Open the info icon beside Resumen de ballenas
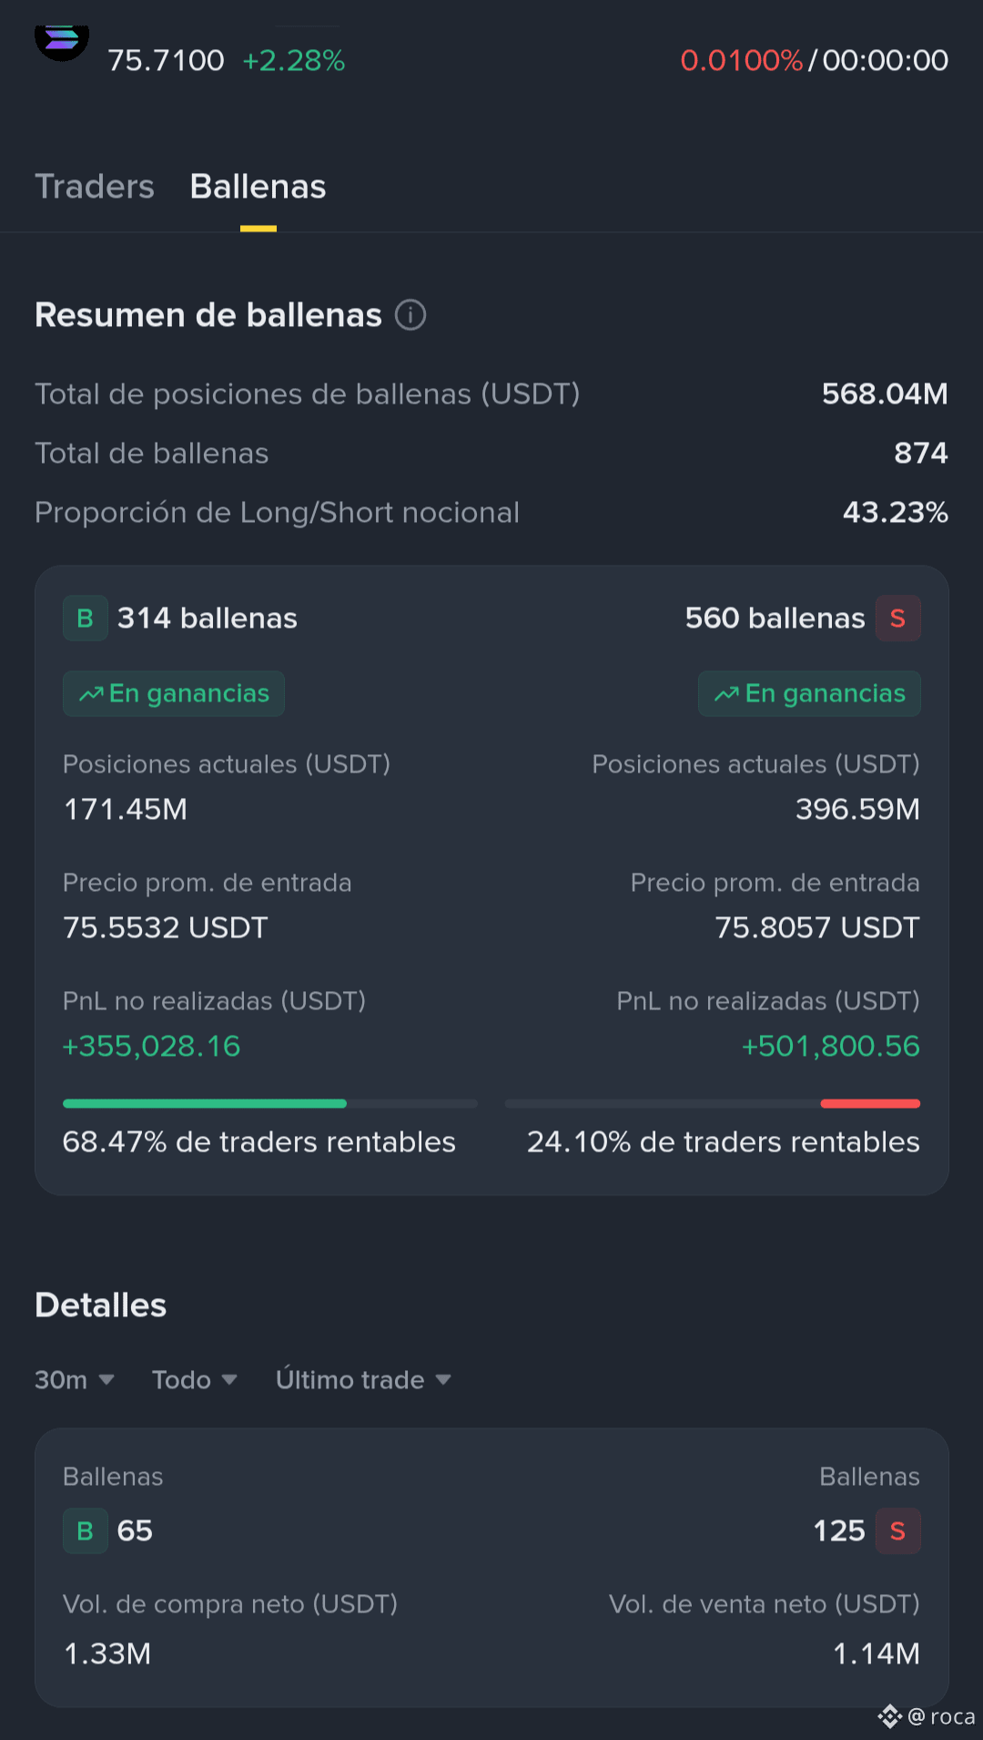The height and width of the screenshot is (1740, 983). 410,315
